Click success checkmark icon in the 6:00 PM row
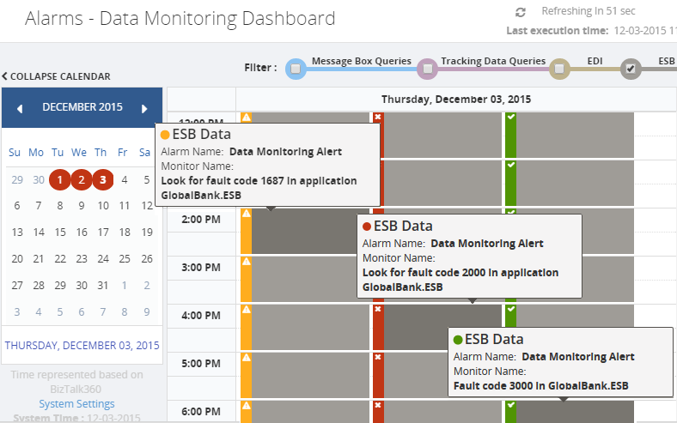The width and height of the screenshot is (677, 423). pos(511,405)
